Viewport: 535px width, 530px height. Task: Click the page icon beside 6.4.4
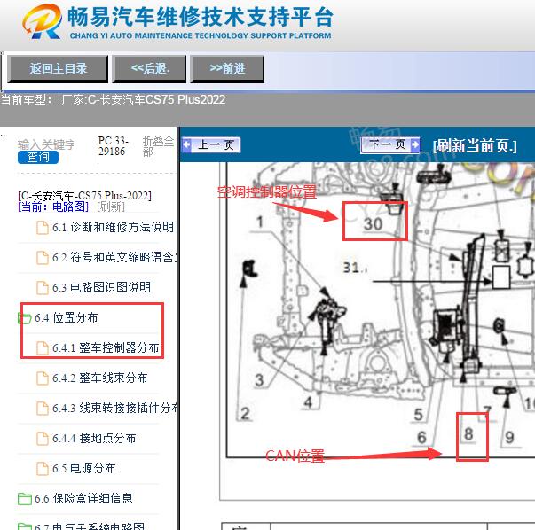click(43, 439)
